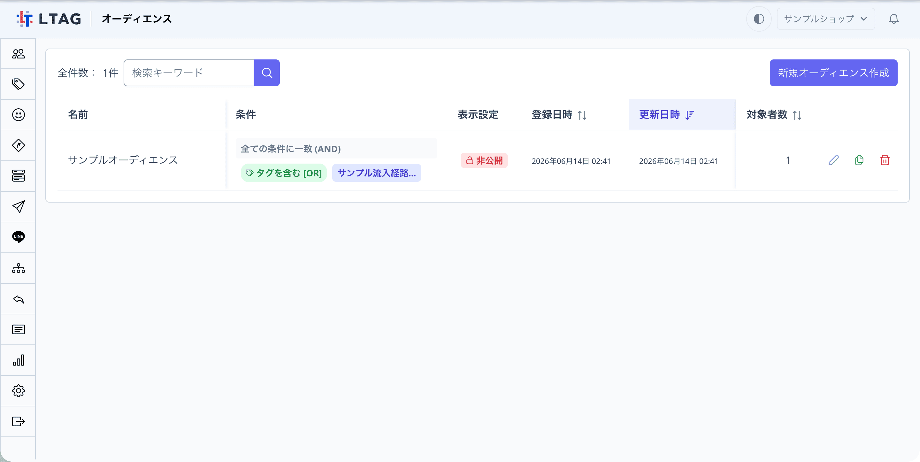The image size is (920, 462).
Task: Open the tags sidebar icon
Action: click(18, 84)
